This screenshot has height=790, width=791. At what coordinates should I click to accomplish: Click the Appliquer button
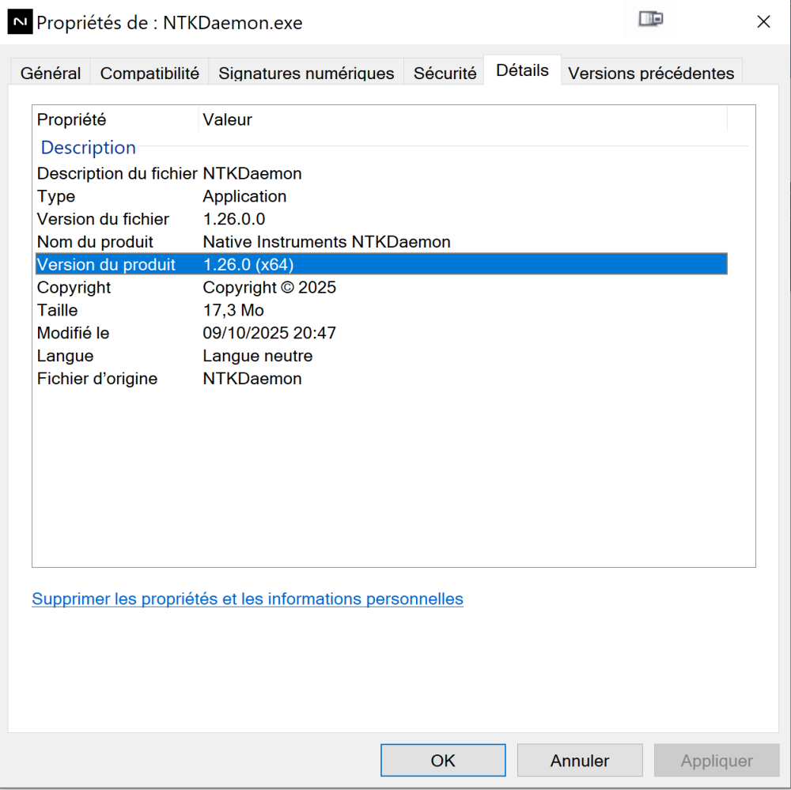point(717,760)
